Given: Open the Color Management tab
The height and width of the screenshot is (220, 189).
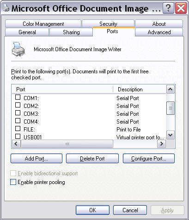Looking at the screenshot, I should click(x=43, y=24).
